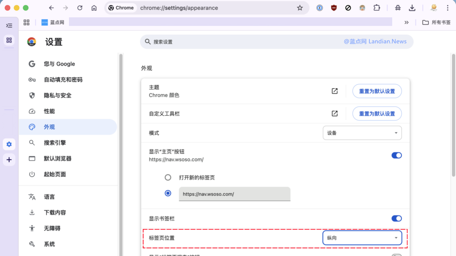Viewport: 456px width, 256px height.
Task: Reset 自定义工具栏 to default settings
Action: click(x=377, y=113)
